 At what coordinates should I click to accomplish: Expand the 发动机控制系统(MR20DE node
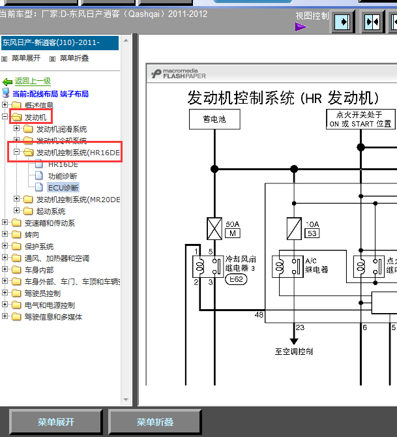click(16, 199)
